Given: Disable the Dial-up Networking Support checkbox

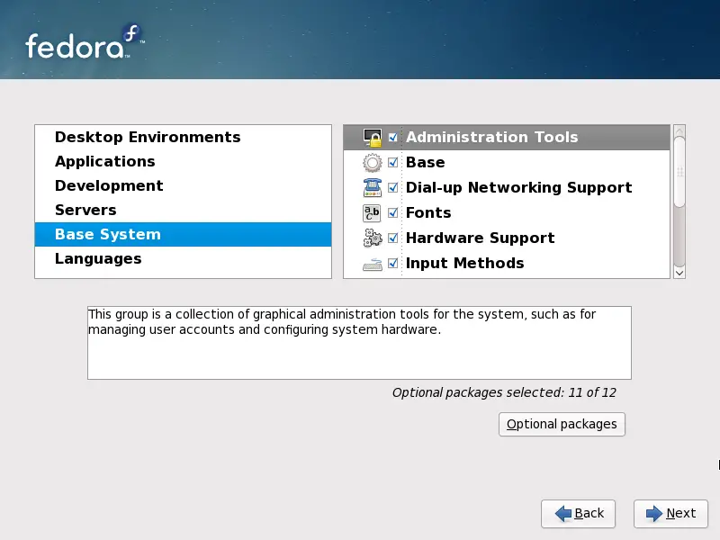Looking at the screenshot, I should 393,188.
